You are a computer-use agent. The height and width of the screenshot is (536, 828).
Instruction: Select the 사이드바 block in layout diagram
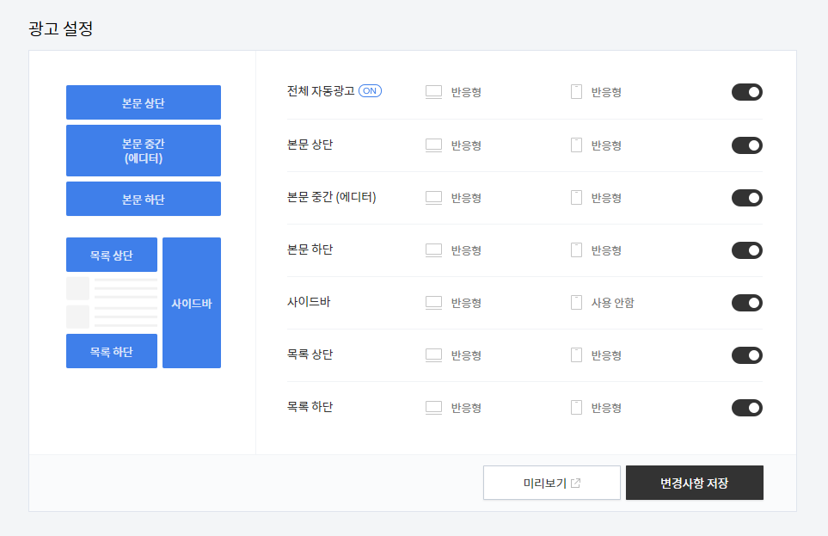(x=192, y=303)
